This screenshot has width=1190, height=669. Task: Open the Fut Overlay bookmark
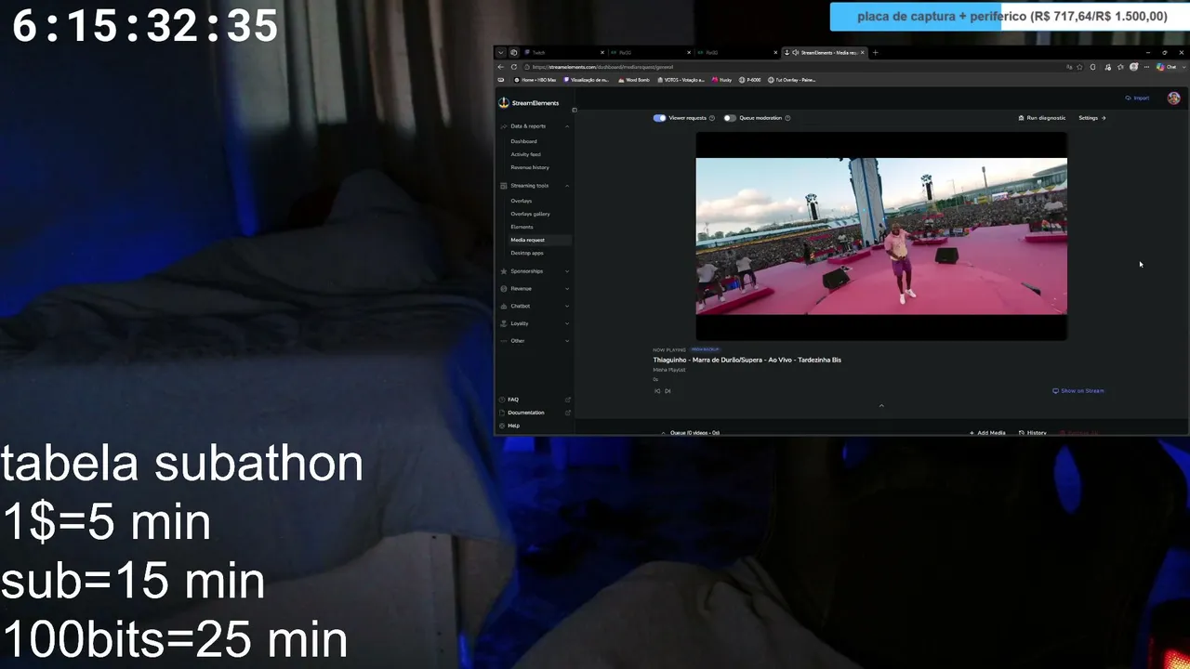pyautogui.click(x=792, y=80)
